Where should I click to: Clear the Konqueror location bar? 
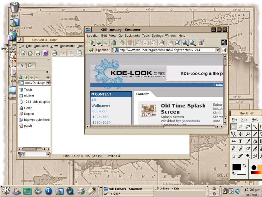click(91, 50)
